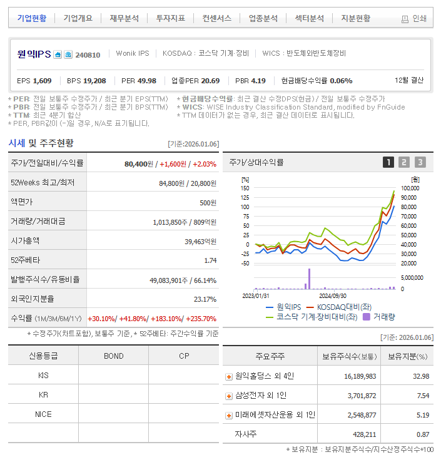Click holding 16,189,983 shares
This screenshot has height=462, width=441.
click(x=360, y=376)
